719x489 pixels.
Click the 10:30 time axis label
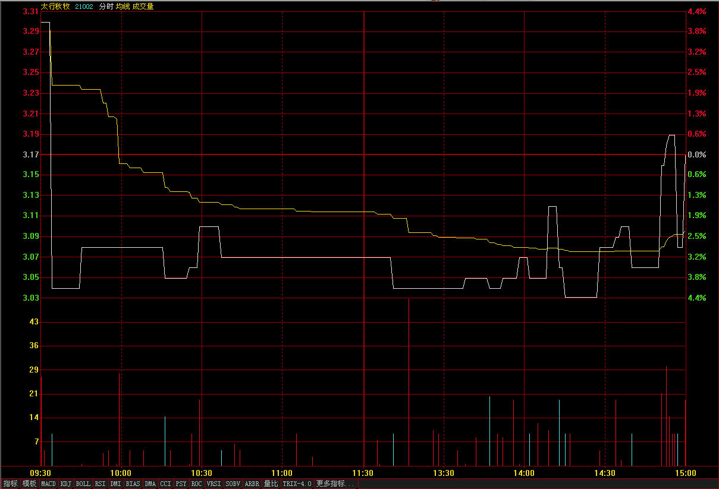(x=202, y=473)
